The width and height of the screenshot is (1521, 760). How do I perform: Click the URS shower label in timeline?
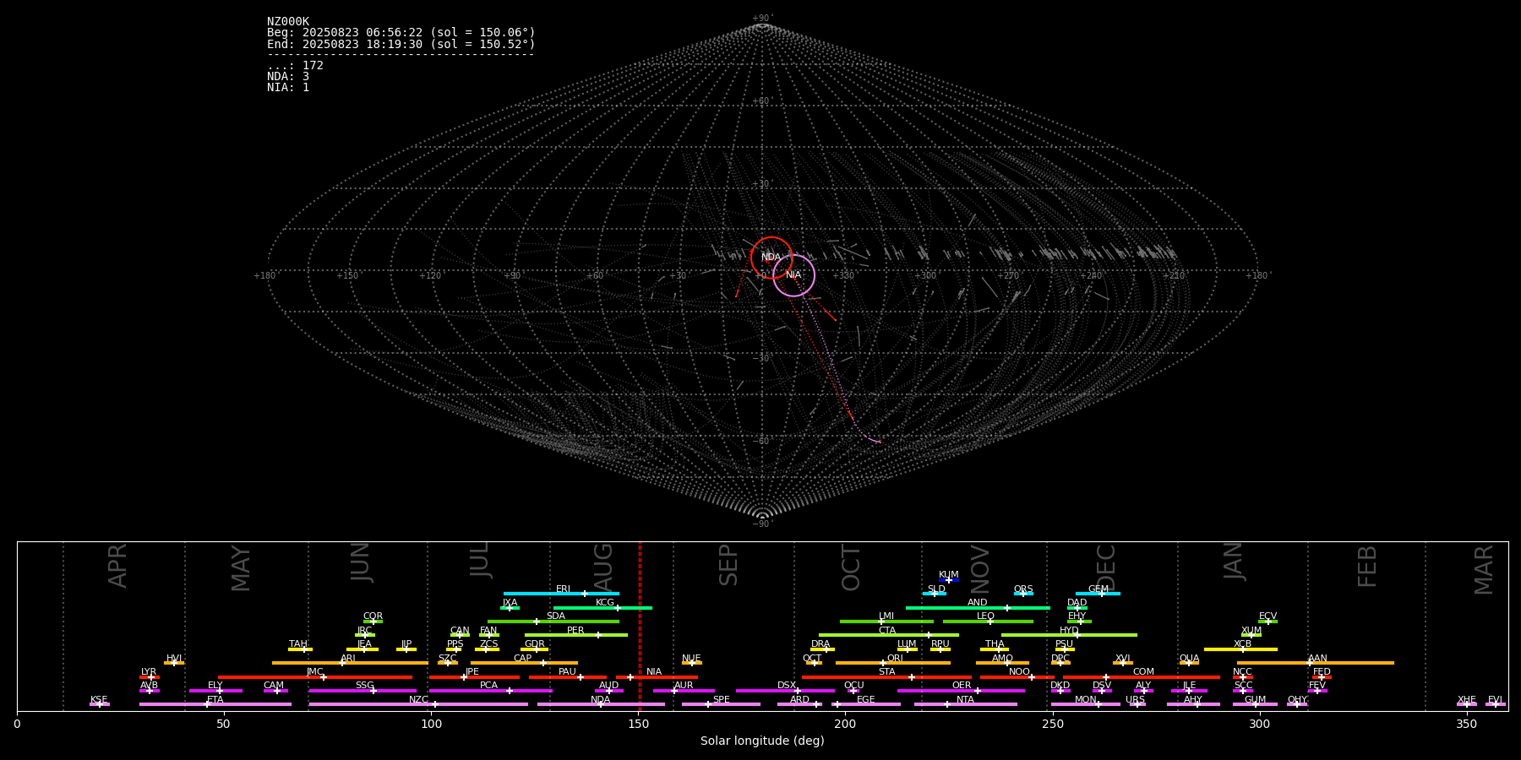[x=1136, y=700]
